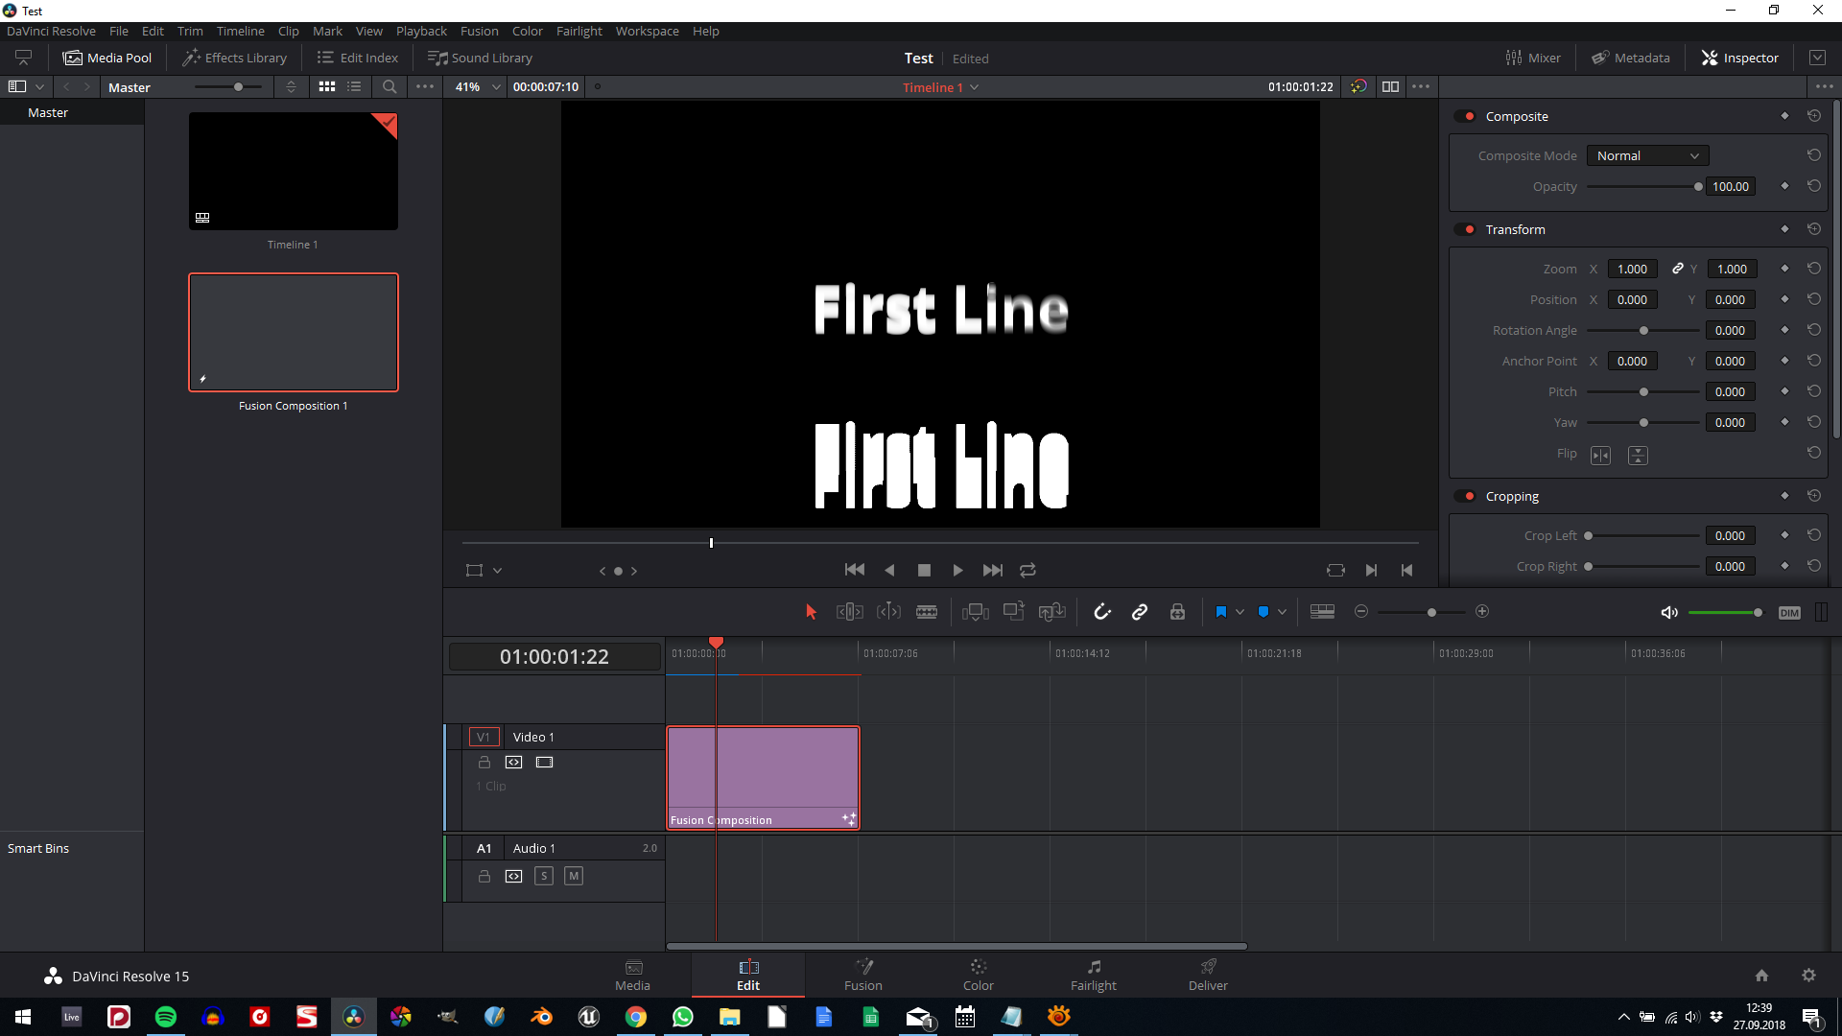Screen dimensions: 1842x1036
Task: Solo the Audio 1 track
Action: [544, 876]
